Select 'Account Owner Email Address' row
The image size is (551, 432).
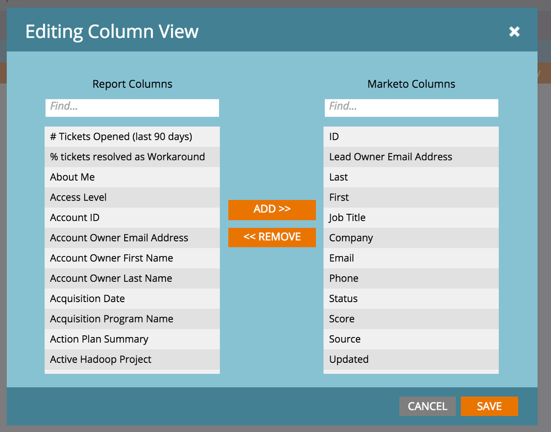(x=132, y=238)
